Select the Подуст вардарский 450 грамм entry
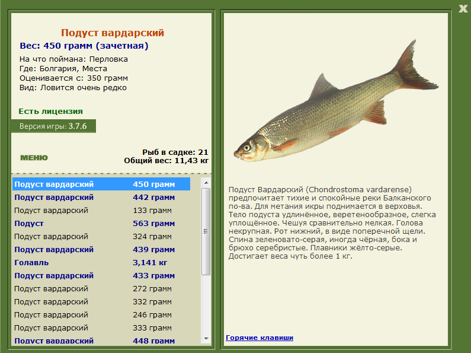The height and width of the screenshot is (353, 471). (x=101, y=184)
